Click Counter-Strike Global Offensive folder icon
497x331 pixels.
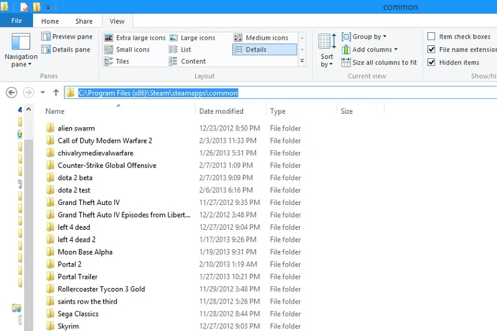point(50,165)
